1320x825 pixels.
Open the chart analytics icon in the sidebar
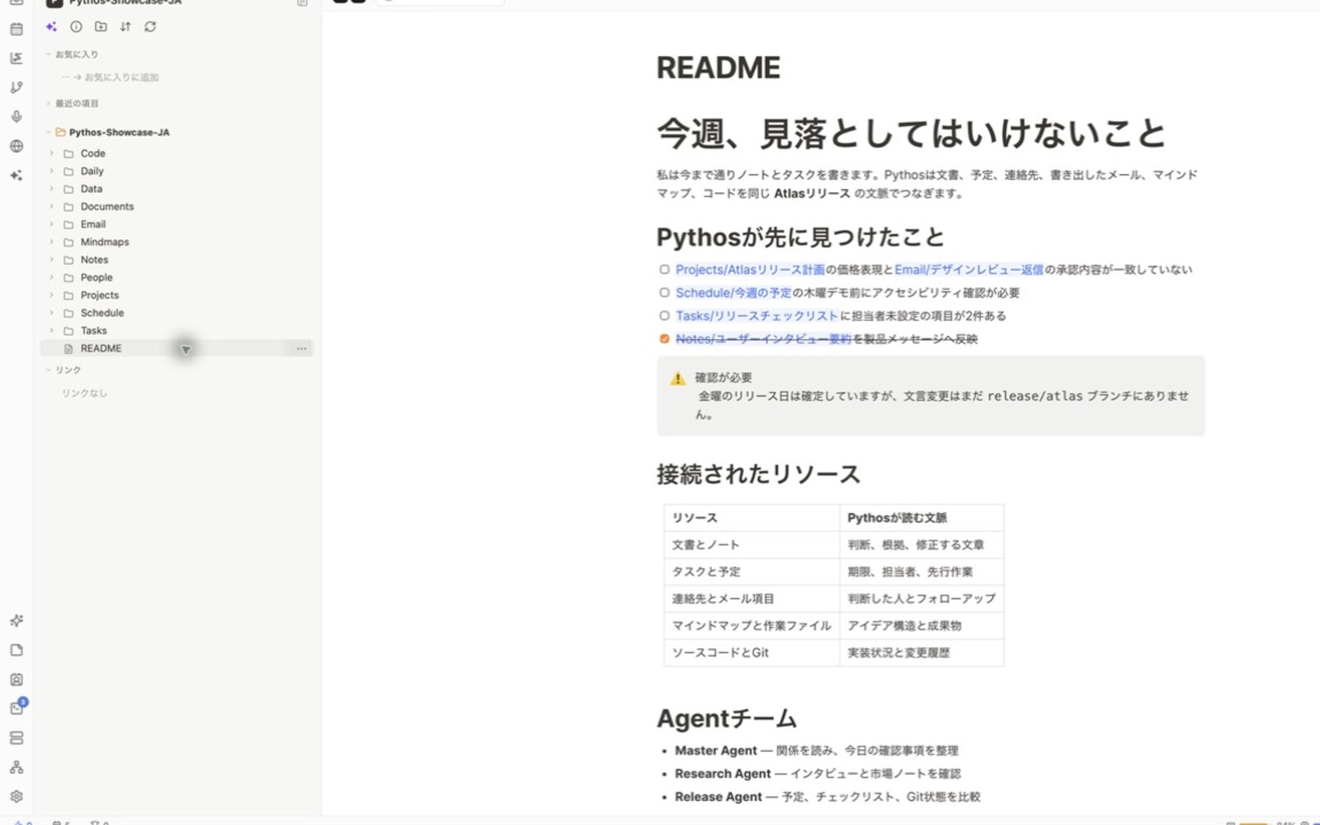click(x=16, y=58)
